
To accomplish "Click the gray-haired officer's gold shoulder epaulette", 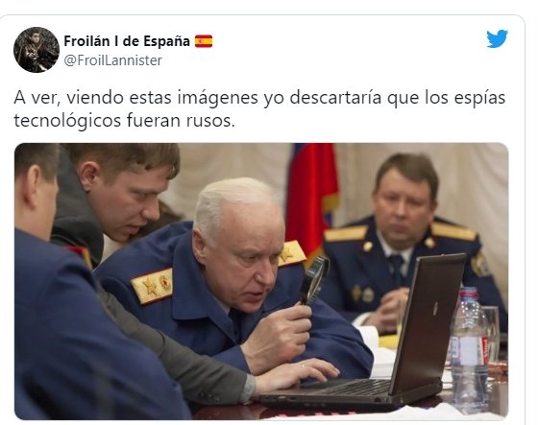I will point(152,286).
